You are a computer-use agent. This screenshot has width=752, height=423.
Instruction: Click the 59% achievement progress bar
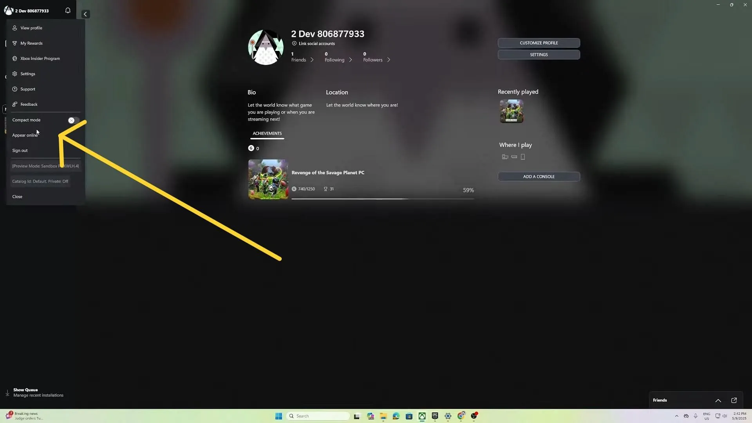pyautogui.click(x=383, y=199)
